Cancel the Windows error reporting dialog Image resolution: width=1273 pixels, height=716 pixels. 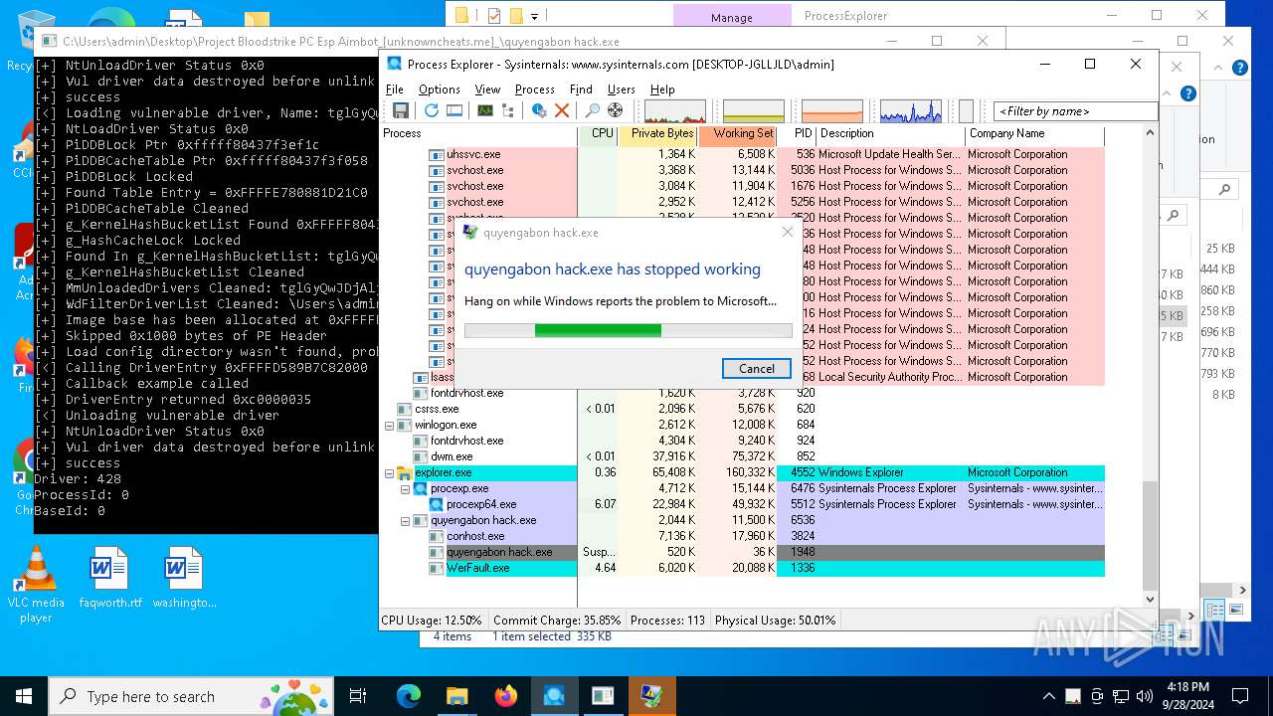click(756, 368)
